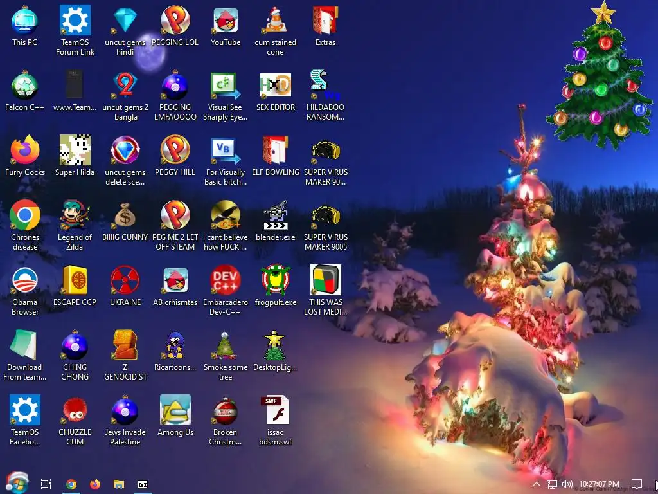Open Firefox from the taskbar

click(x=95, y=484)
